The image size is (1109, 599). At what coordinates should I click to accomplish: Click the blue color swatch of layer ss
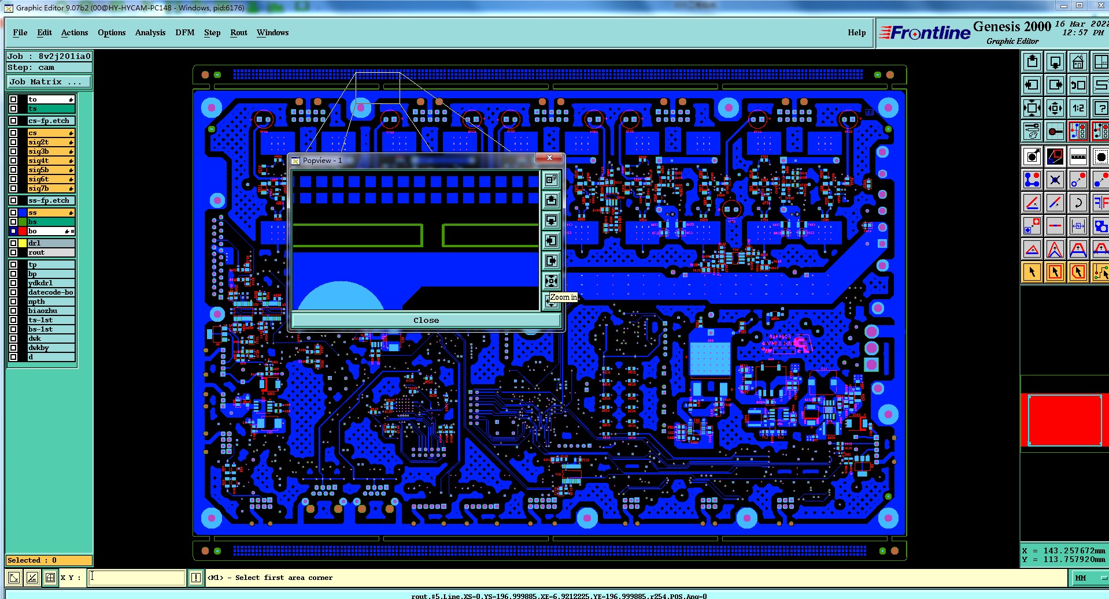(23, 213)
